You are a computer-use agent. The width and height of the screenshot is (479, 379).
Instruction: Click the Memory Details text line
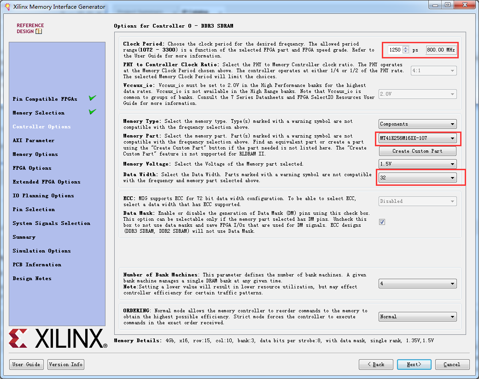pyautogui.click(x=274, y=340)
